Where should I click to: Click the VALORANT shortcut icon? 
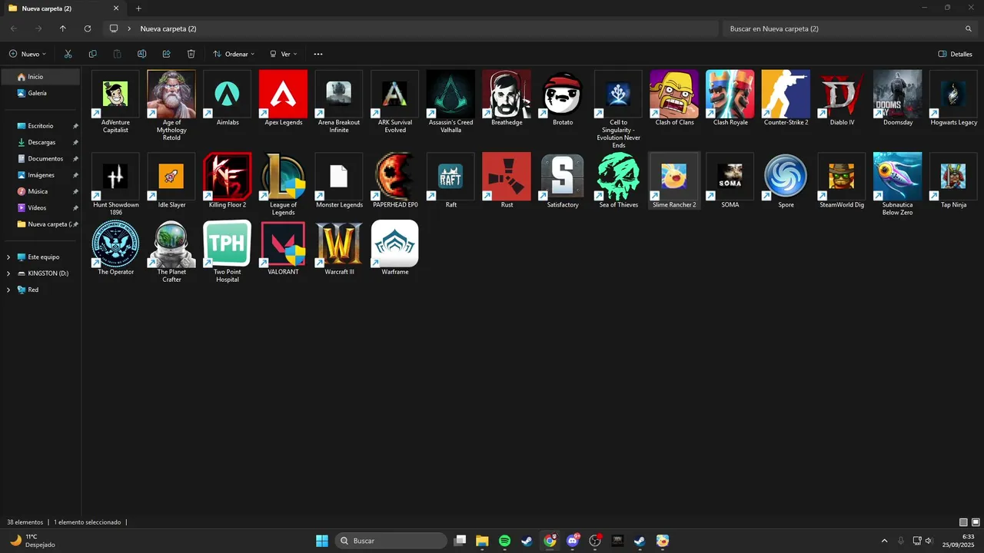point(283,243)
